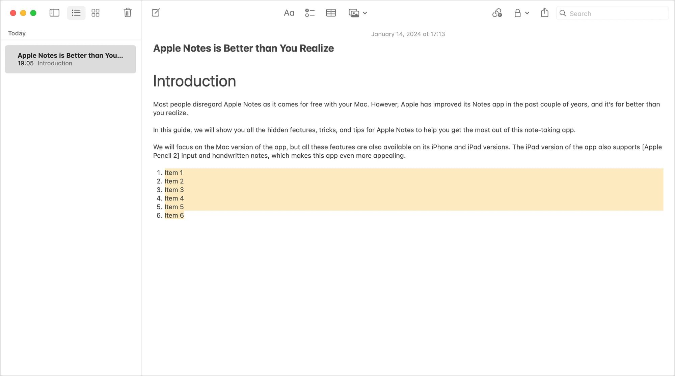Expand the media dropdown arrow
Image resolution: width=675 pixels, height=376 pixels.
click(365, 13)
